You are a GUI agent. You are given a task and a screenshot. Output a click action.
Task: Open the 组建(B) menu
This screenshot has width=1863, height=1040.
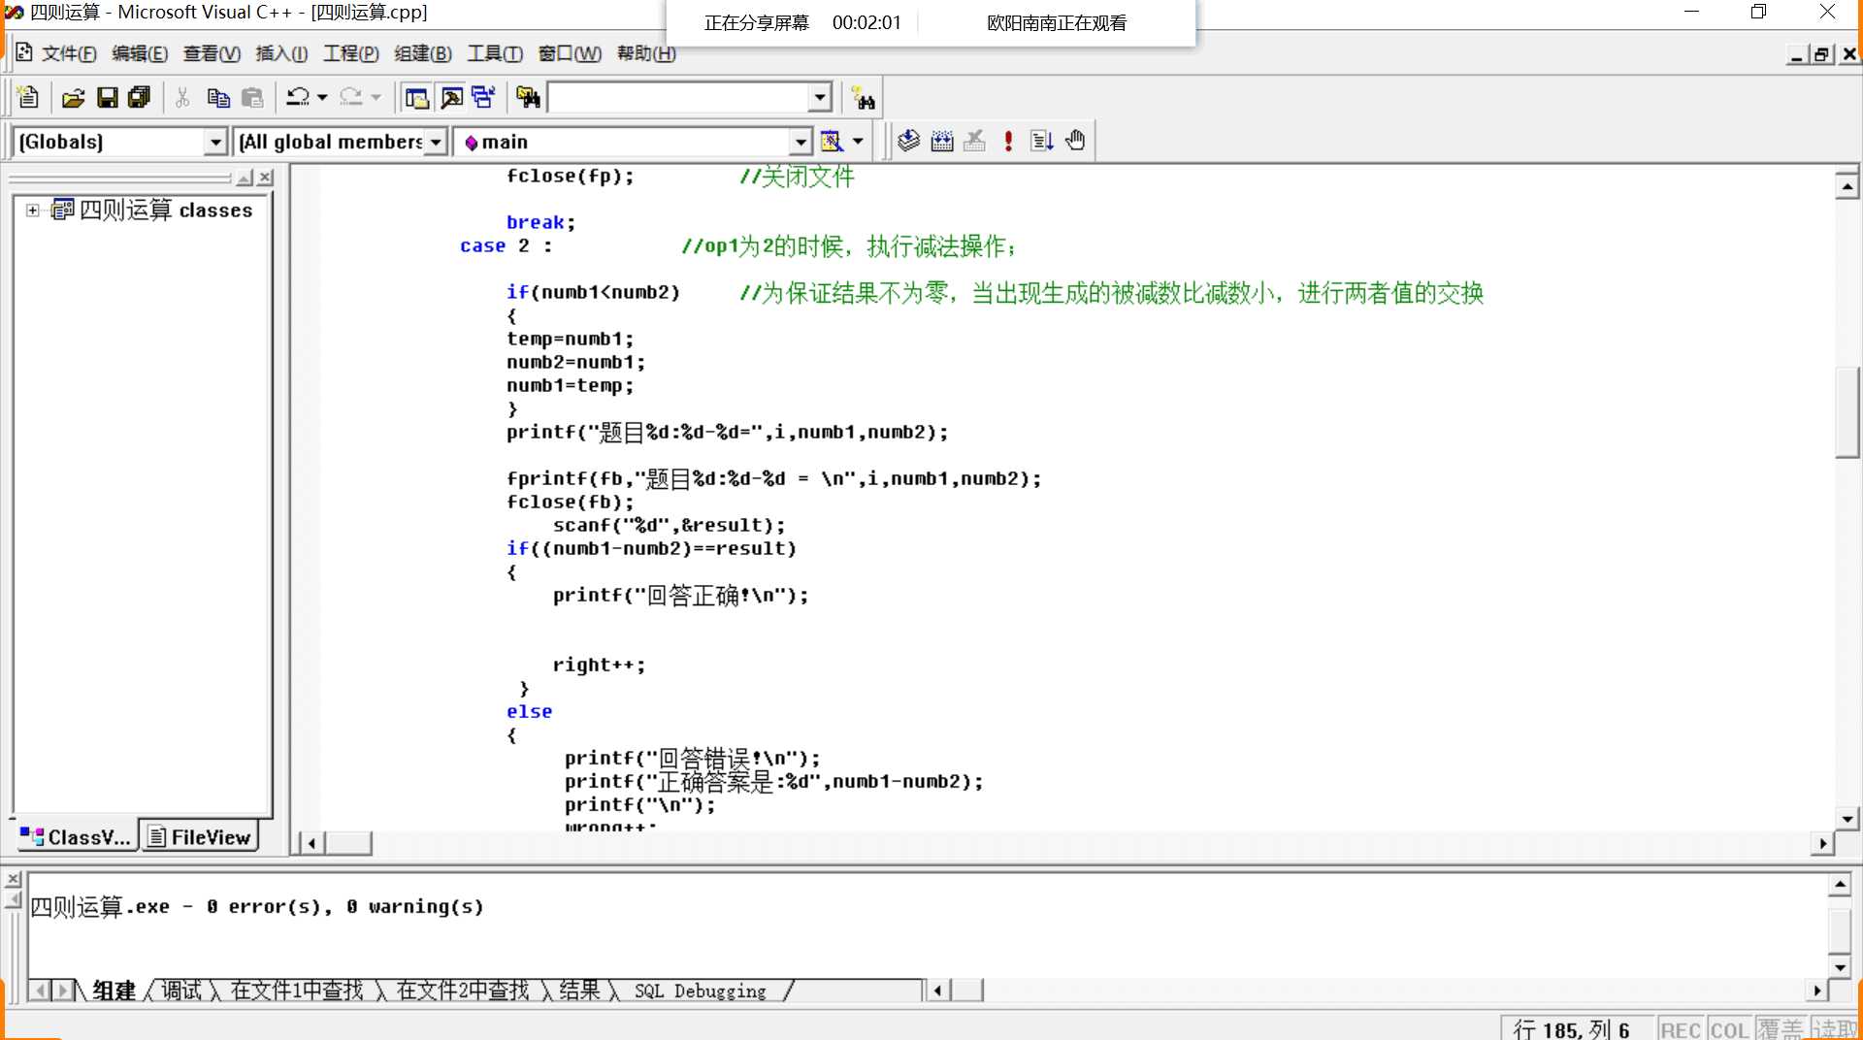point(423,53)
